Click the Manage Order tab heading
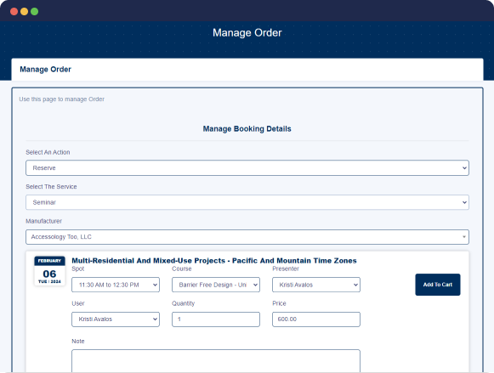 45,70
